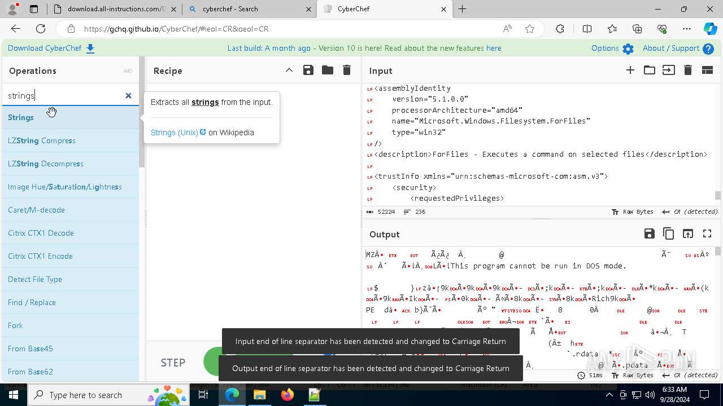Collapse the recipe pane using the chevron
Image resolution: width=723 pixels, height=406 pixels.
pyautogui.click(x=289, y=70)
